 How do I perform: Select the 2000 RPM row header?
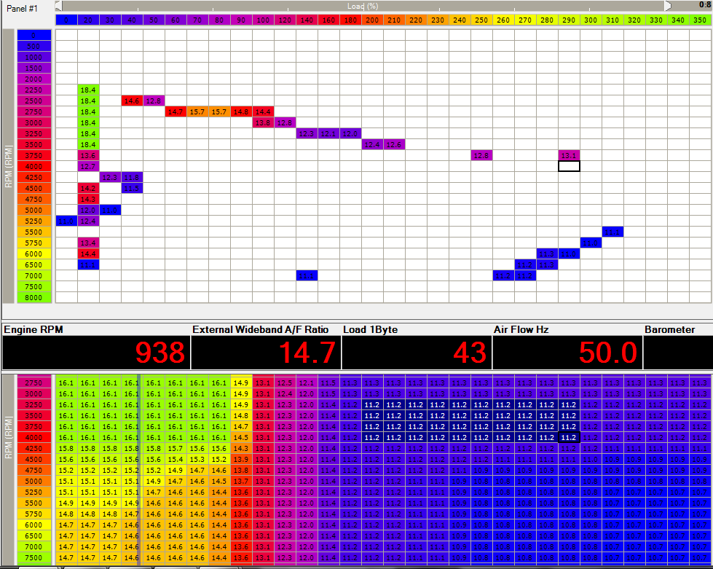point(34,79)
